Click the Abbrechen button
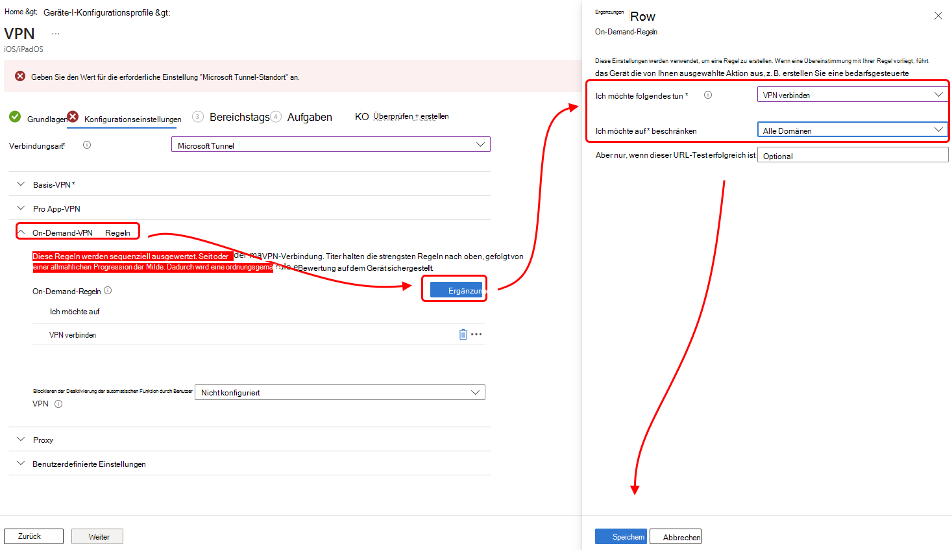 [676, 536]
